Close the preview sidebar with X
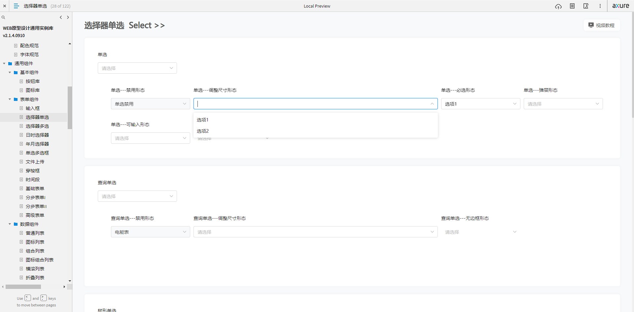Image resolution: width=634 pixels, height=312 pixels. [x=5, y=6]
